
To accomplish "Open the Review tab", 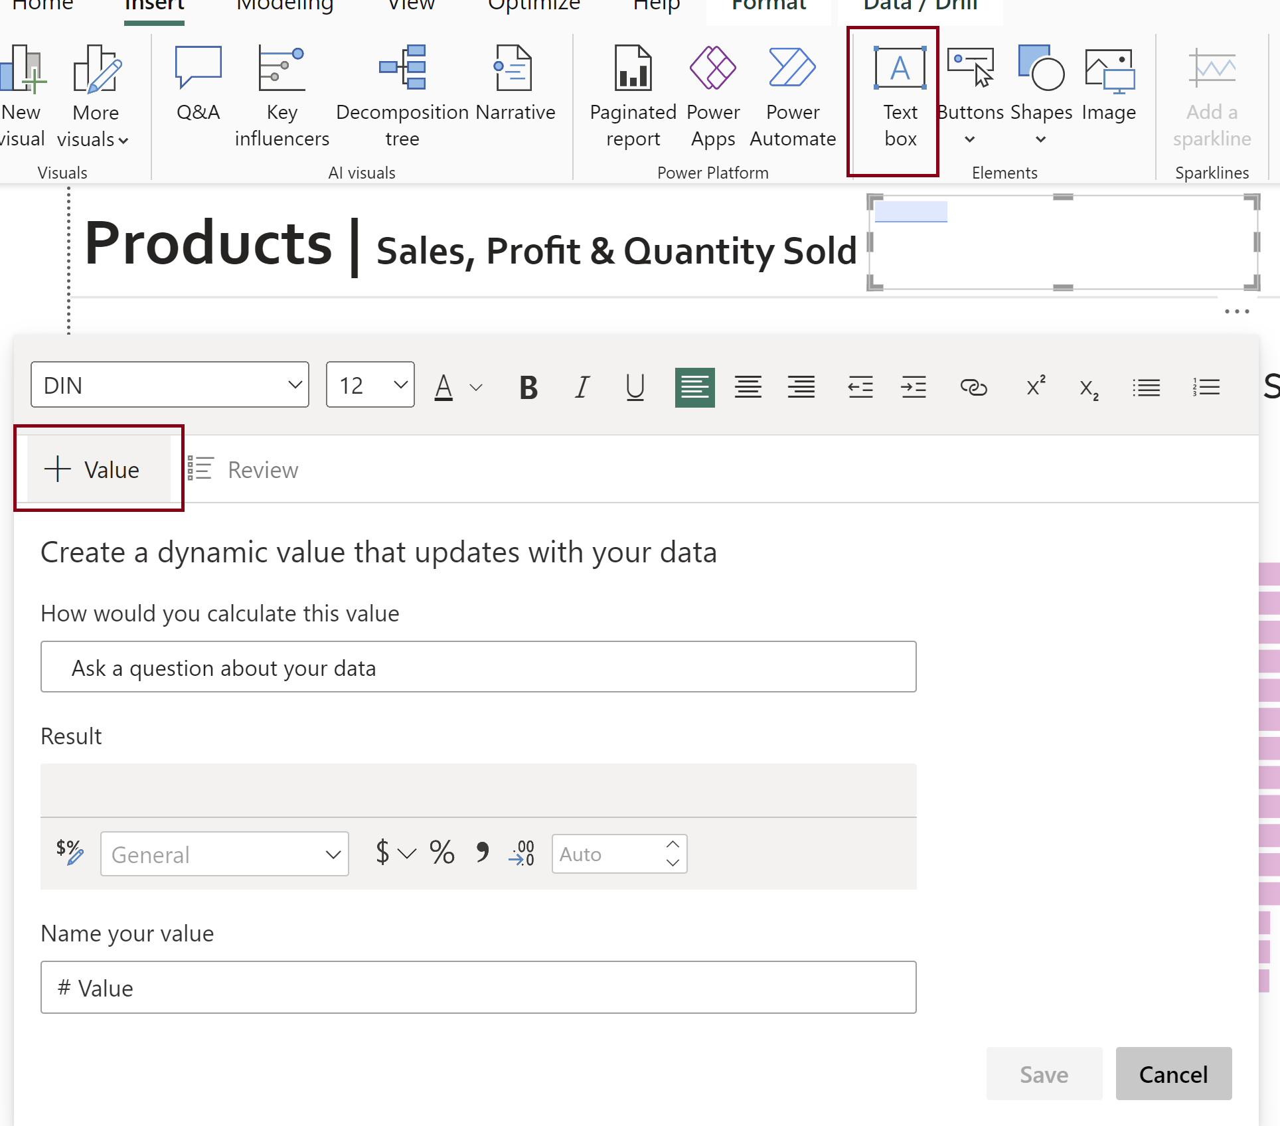I will [243, 469].
